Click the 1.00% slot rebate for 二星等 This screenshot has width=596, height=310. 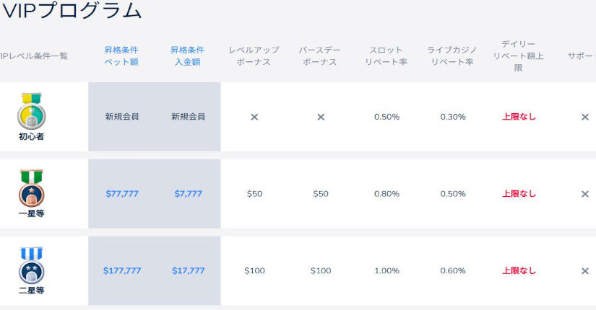coord(386,271)
